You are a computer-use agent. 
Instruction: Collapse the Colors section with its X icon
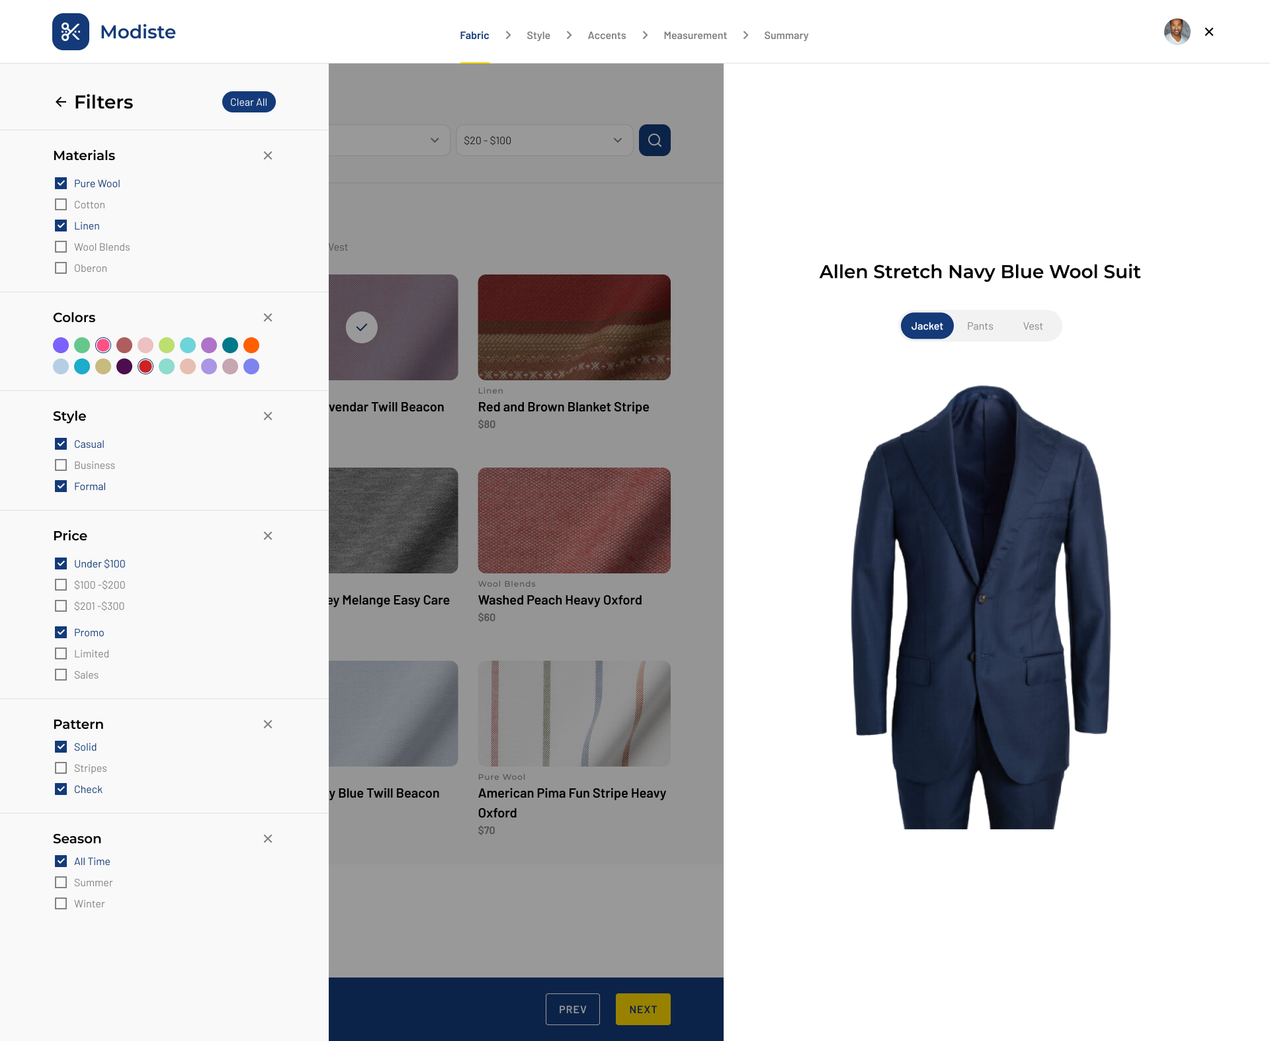click(268, 317)
